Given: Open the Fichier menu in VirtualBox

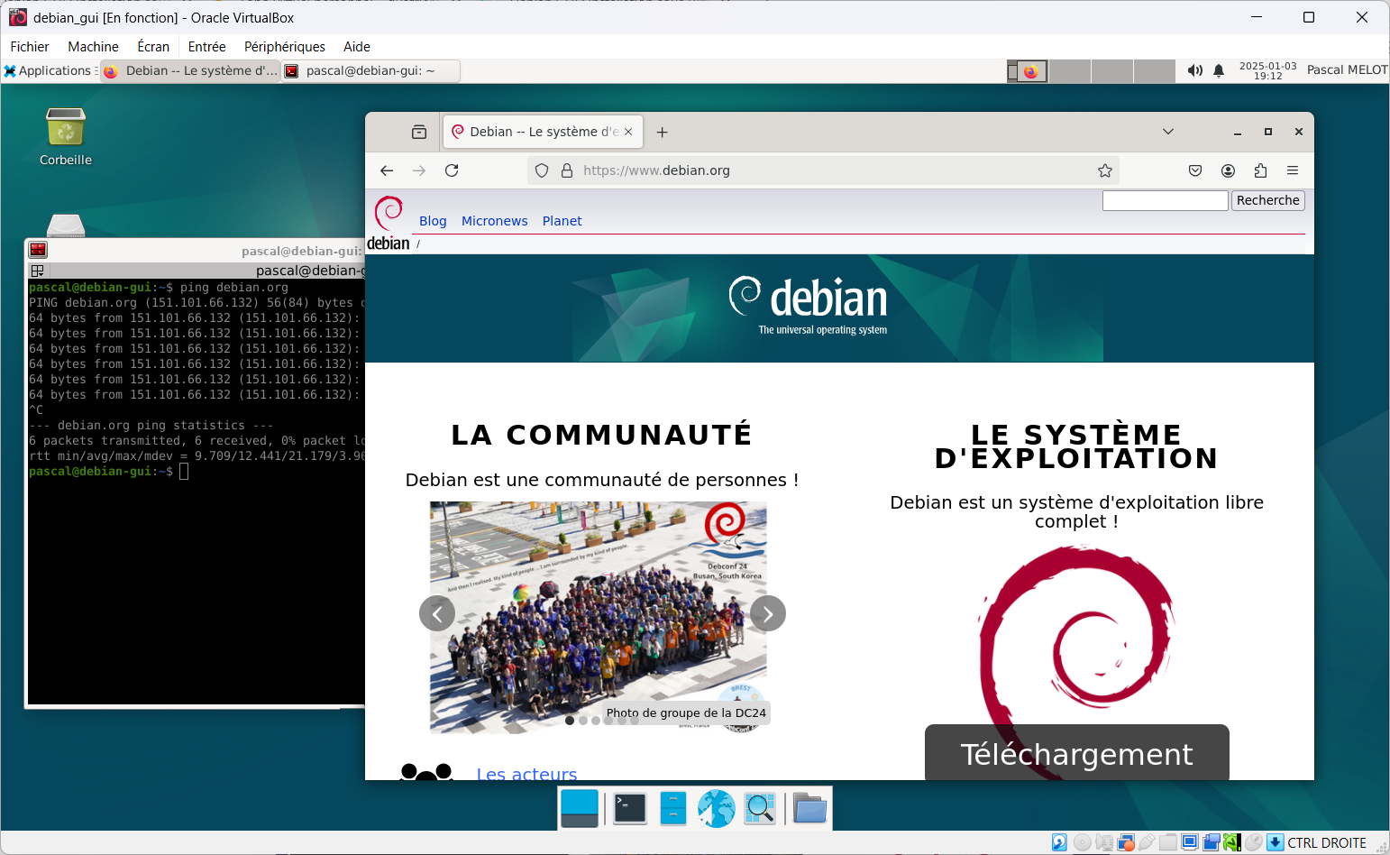Looking at the screenshot, I should click(x=30, y=47).
